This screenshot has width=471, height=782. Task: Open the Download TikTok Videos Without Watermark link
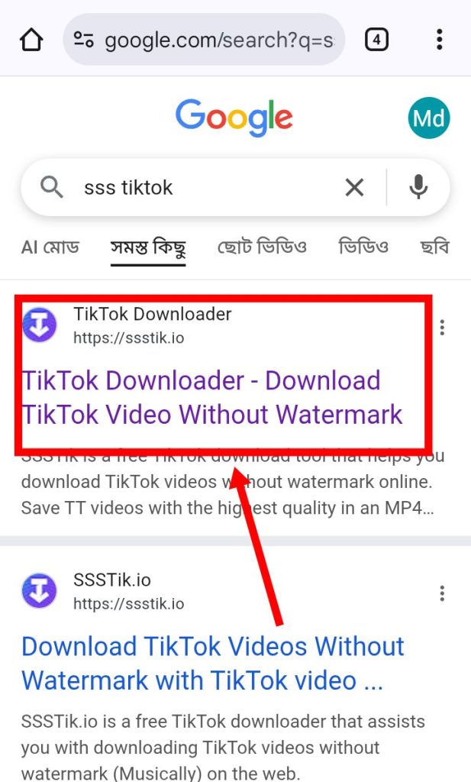point(213,664)
